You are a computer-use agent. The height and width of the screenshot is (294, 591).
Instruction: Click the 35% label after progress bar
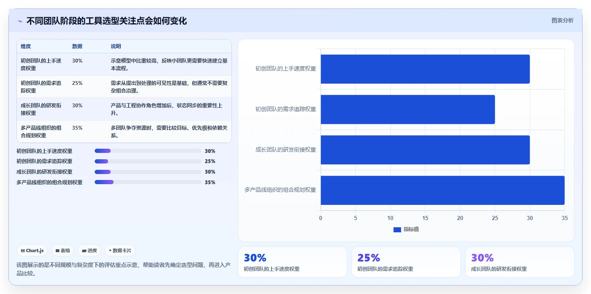tap(210, 182)
